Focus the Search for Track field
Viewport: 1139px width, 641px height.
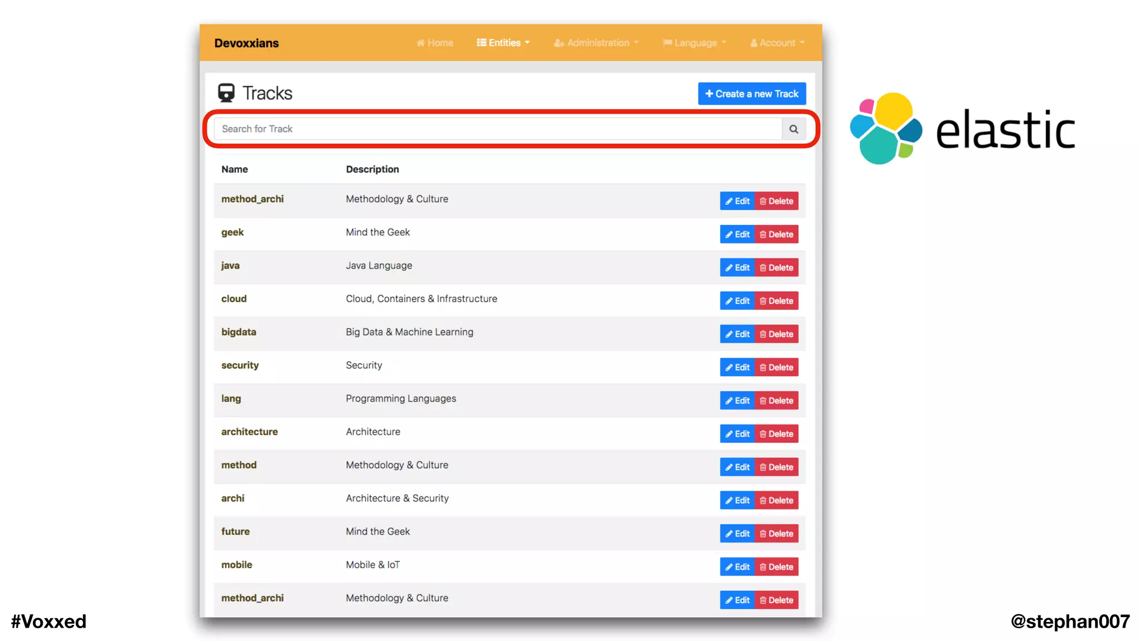[x=498, y=129]
